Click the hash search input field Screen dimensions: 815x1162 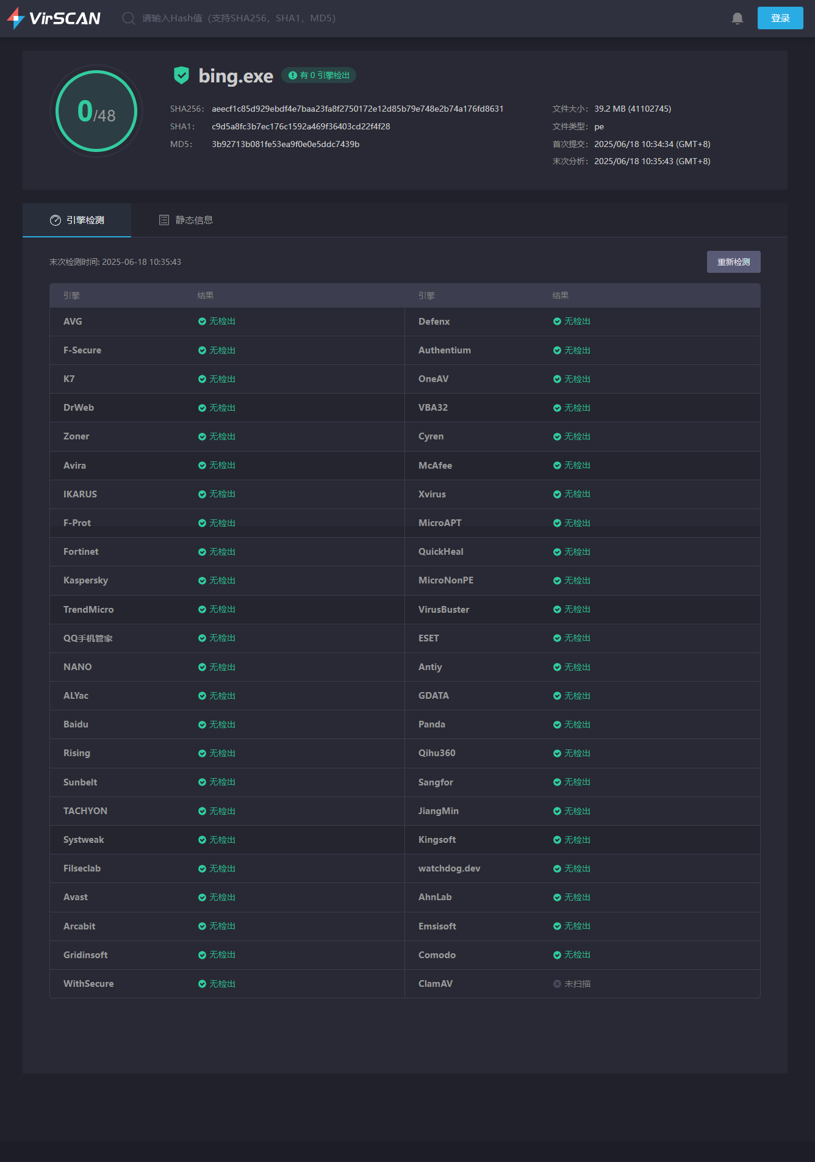tap(239, 18)
